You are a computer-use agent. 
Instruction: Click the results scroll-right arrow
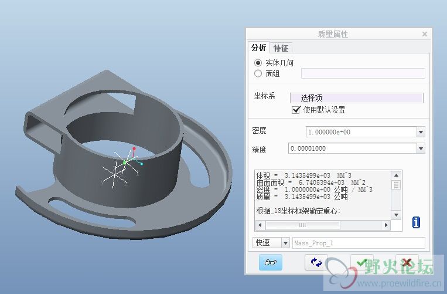[386, 225]
